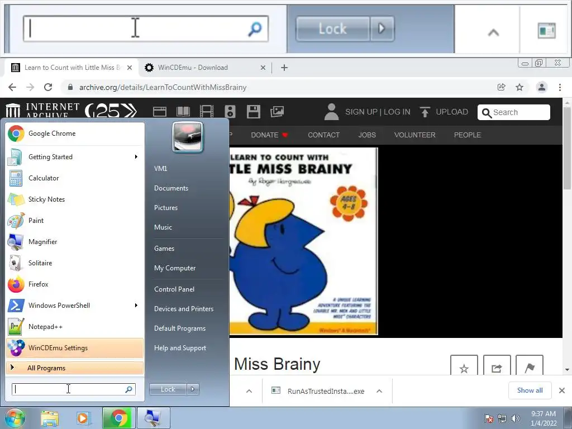The width and height of the screenshot is (572, 429).
Task: Expand the Getting Started submenu arrow
Action: 136,157
